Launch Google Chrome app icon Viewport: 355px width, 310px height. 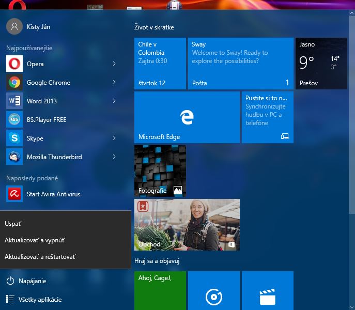point(14,82)
